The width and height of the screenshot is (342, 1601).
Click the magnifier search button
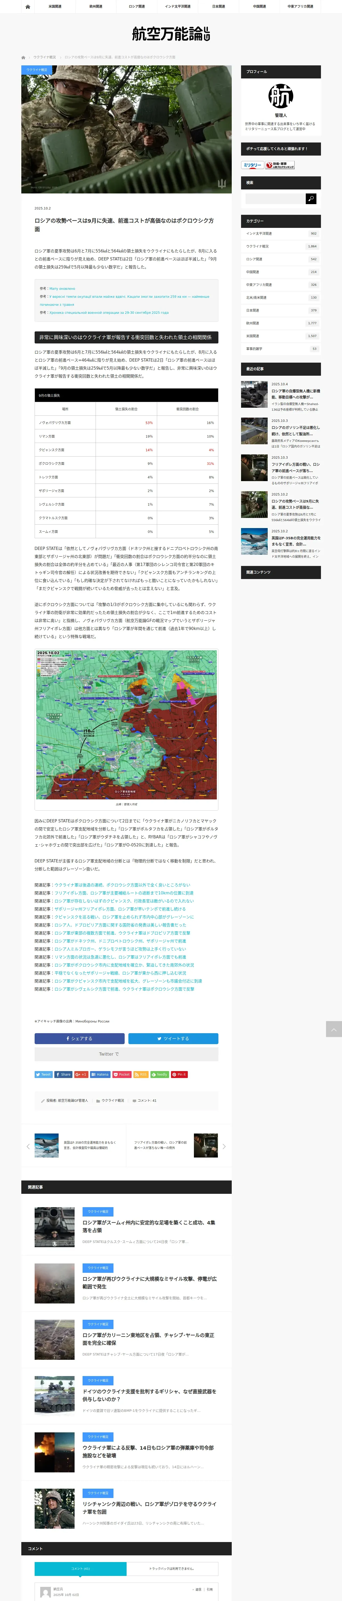click(x=311, y=198)
